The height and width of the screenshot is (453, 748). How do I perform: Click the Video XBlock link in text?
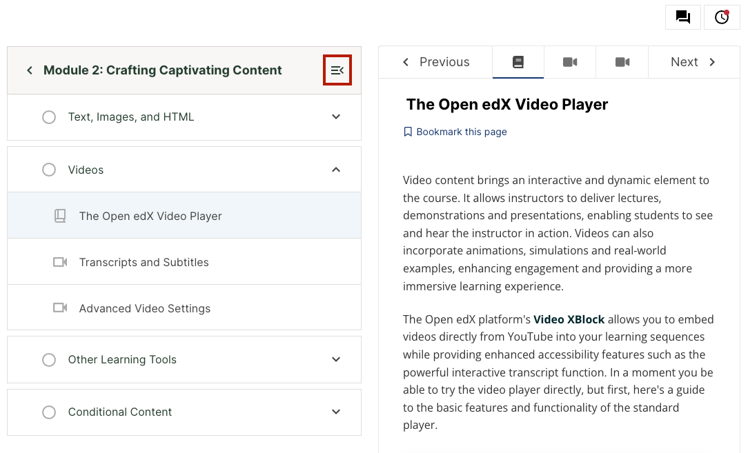(569, 319)
